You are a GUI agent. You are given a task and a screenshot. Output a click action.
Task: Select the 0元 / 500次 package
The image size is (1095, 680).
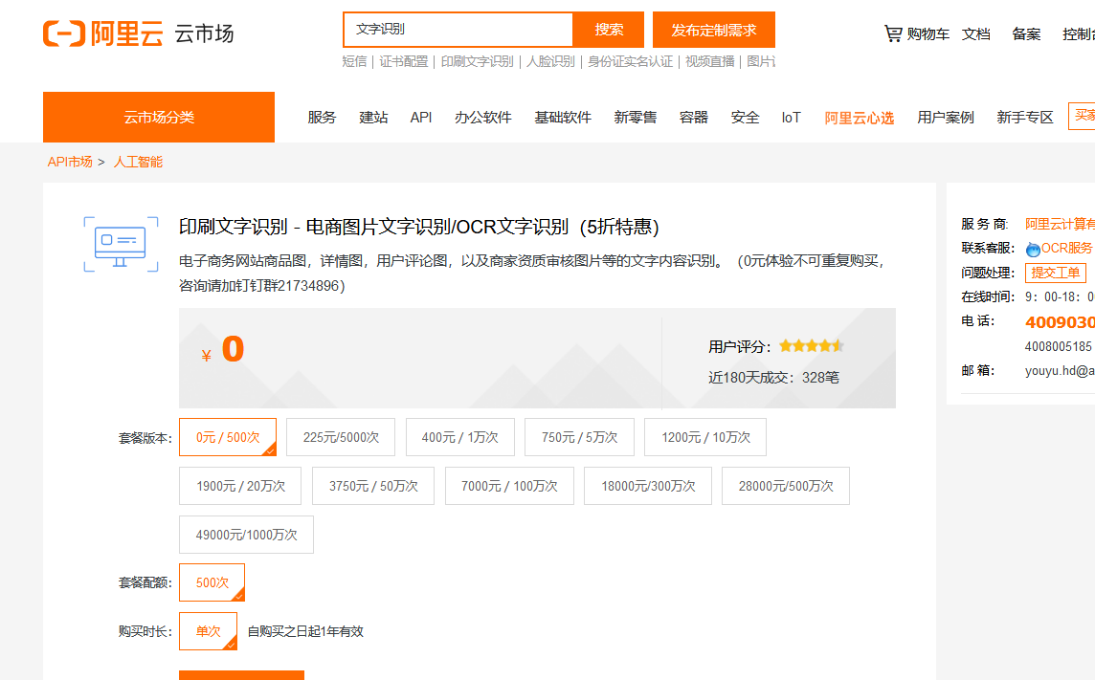coord(228,437)
